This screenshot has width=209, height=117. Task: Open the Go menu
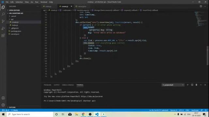tap(32, 2)
